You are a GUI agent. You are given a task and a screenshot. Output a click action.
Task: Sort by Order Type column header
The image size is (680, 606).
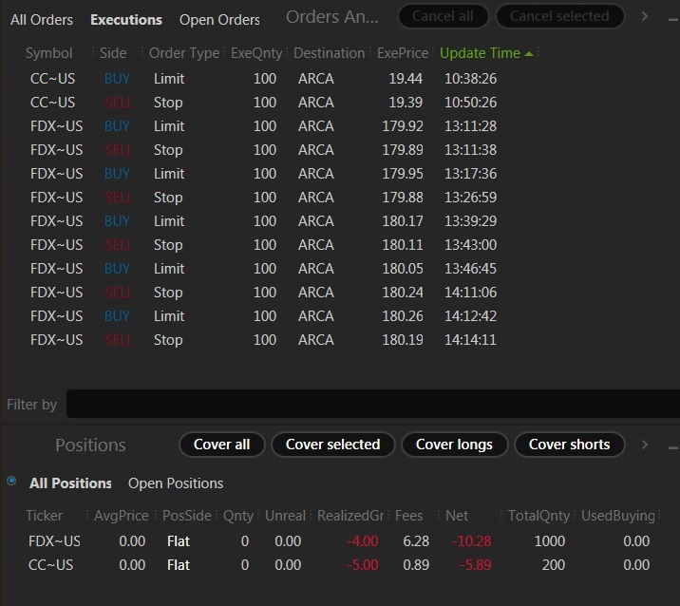click(x=184, y=53)
